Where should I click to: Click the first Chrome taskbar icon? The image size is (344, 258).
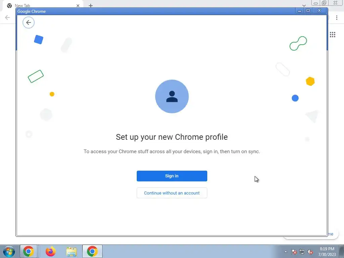[28, 251]
